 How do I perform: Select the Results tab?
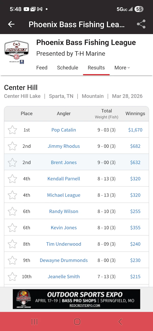96,68
